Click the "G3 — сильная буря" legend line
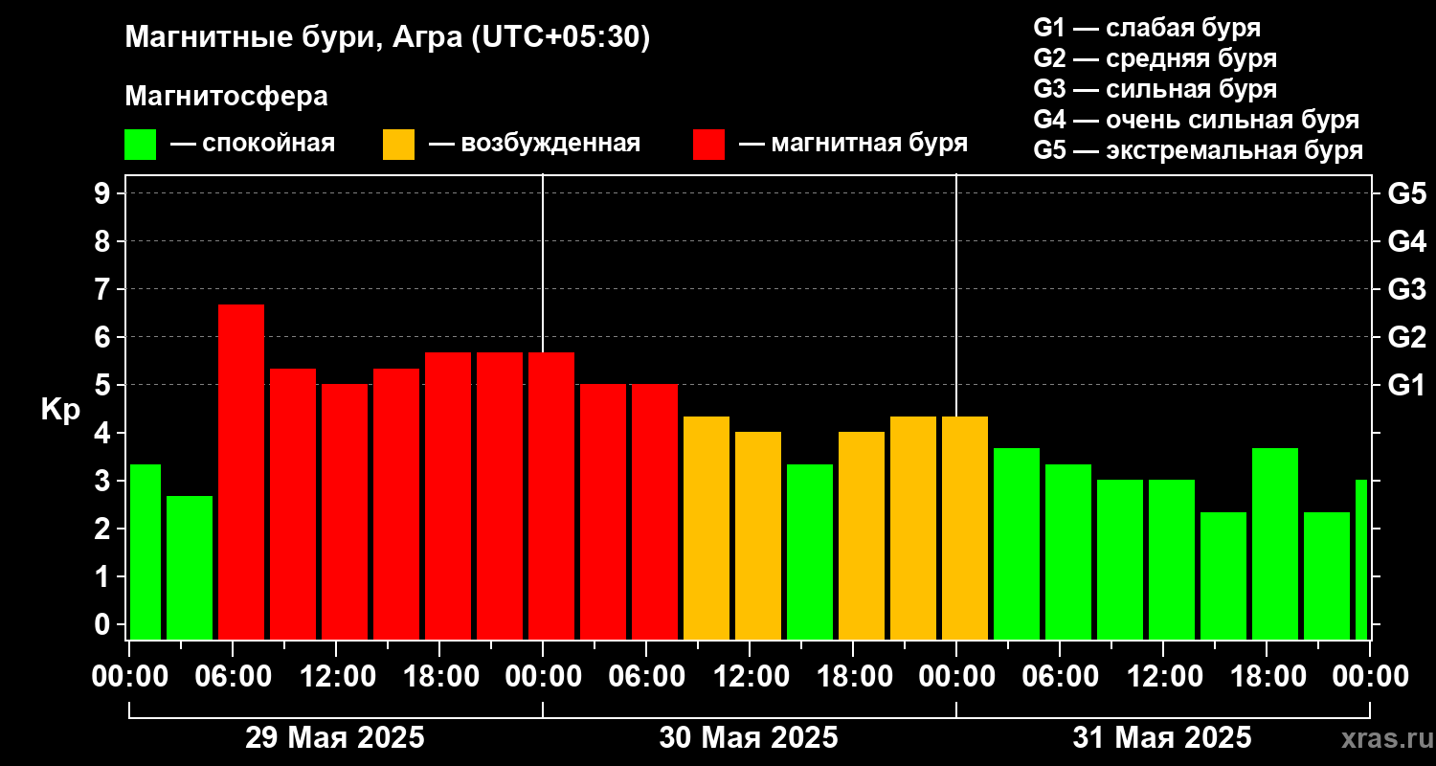The height and width of the screenshot is (766, 1436). [1156, 89]
